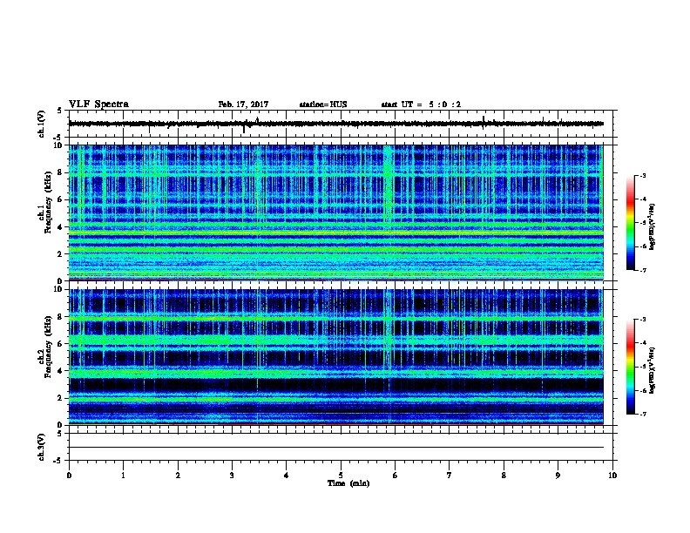Click time axis tick label "4"
This screenshot has width=690, height=533.
coord(287,476)
